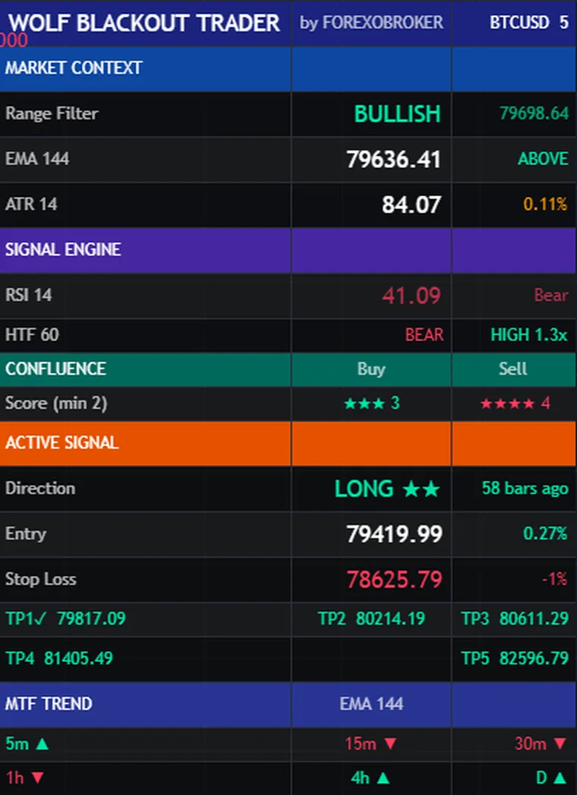Image resolution: width=577 pixels, height=795 pixels.
Task: Click the four-star sell score
Action: 516,403
